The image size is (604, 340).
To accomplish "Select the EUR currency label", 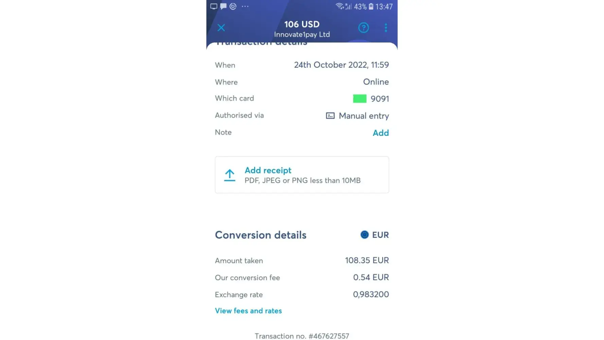I will pyautogui.click(x=380, y=235).
